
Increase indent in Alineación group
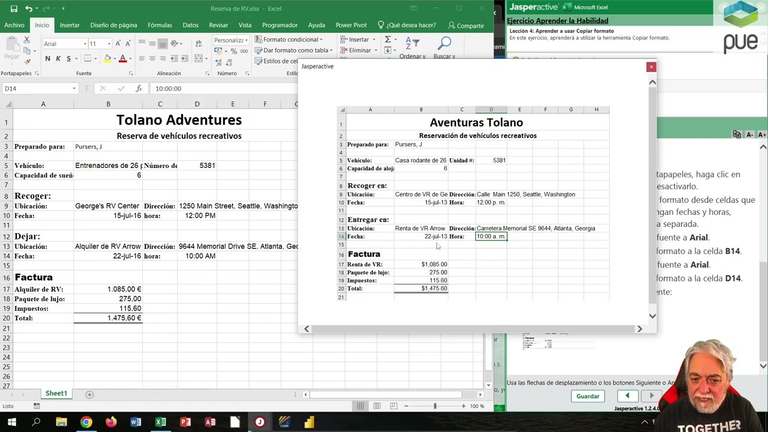tap(186, 58)
